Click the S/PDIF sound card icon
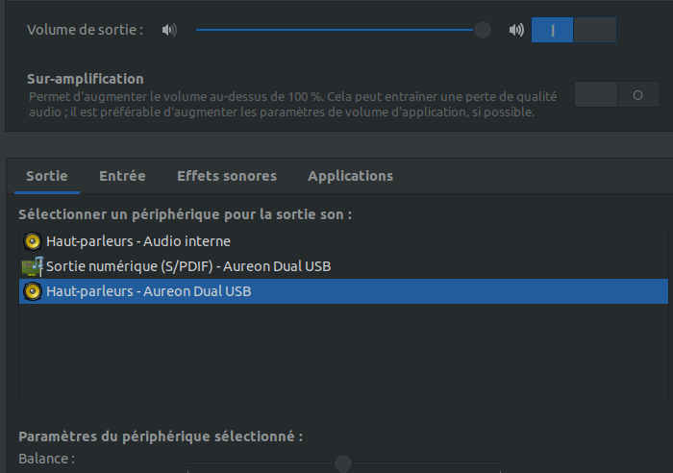The width and height of the screenshot is (673, 473). [x=32, y=265]
